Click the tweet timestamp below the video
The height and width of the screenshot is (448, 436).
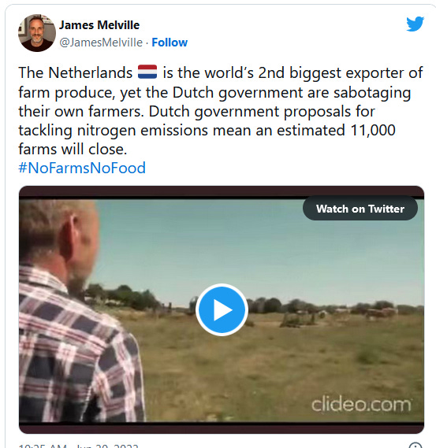click(78, 446)
